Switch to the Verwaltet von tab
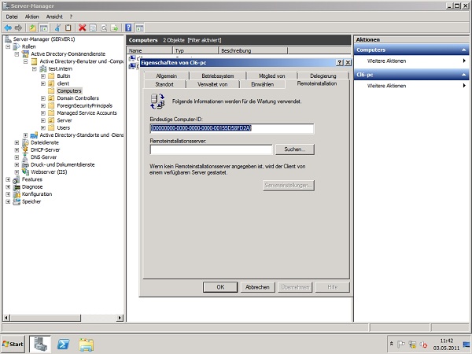Screen dimensions: 472x354 point(212,84)
